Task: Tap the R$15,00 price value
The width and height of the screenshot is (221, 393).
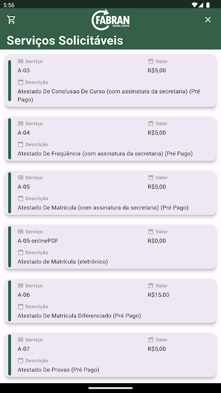Action: 158,295
